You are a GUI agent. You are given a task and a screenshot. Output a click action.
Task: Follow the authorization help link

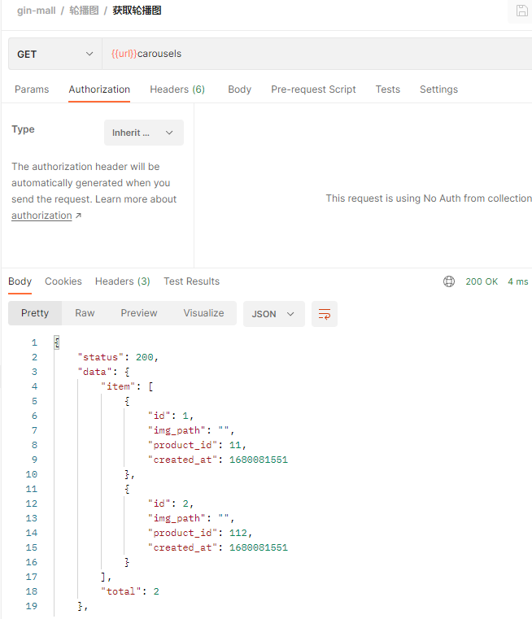(42, 216)
